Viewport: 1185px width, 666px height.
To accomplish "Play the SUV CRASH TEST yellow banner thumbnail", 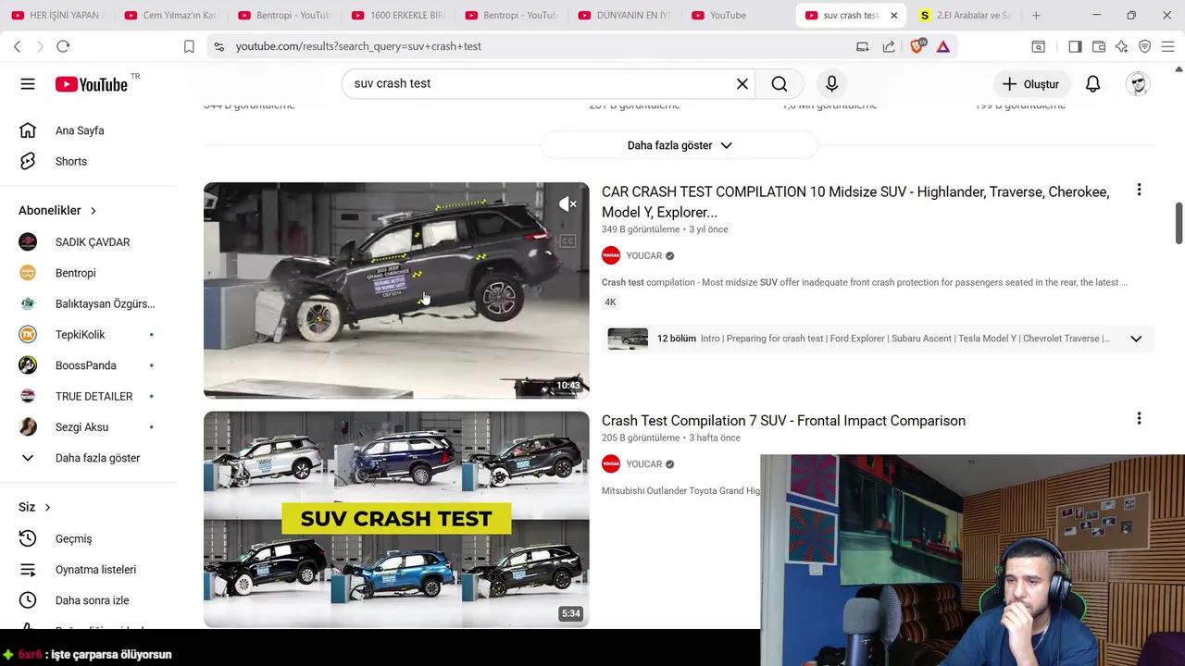I will 396,520.
